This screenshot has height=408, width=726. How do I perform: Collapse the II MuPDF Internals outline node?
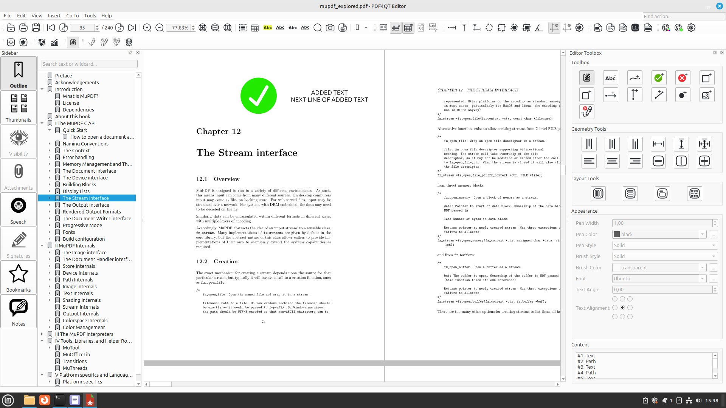click(x=42, y=246)
